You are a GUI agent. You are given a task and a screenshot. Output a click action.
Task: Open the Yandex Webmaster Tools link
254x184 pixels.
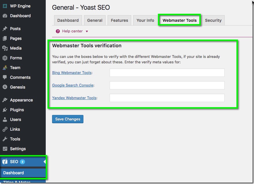tap(74, 98)
